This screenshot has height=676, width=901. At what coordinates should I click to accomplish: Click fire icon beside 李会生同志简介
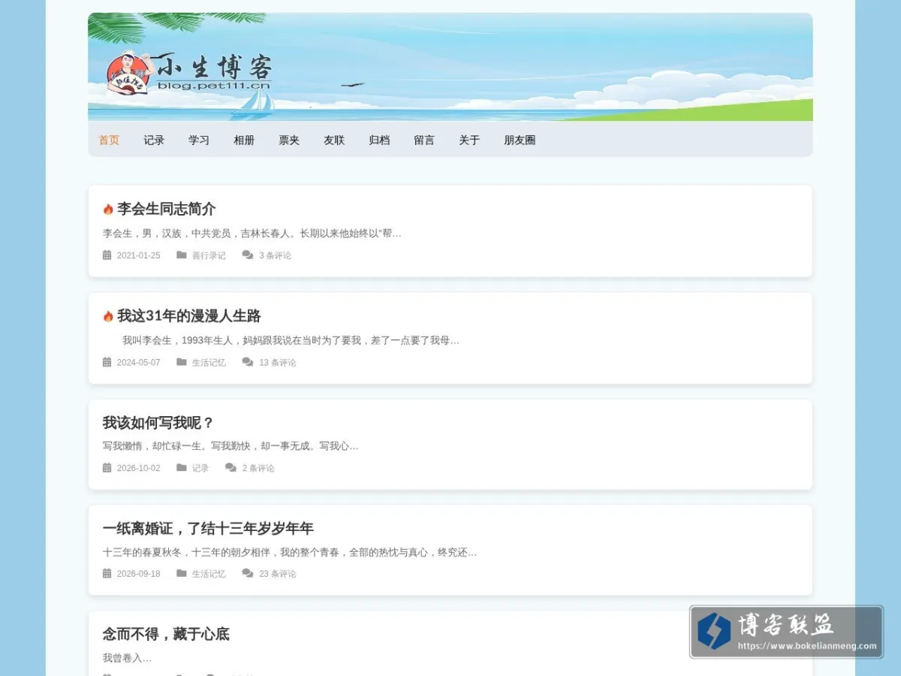108,209
